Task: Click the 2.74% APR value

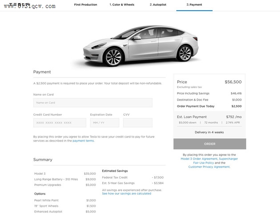Action: pyautogui.click(x=233, y=122)
